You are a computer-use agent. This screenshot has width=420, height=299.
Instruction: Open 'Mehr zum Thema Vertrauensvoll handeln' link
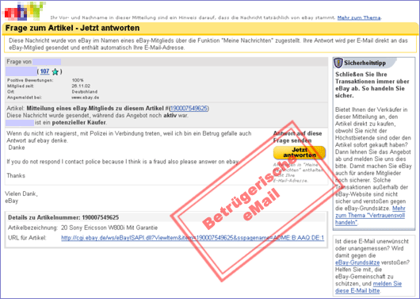[370, 216]
